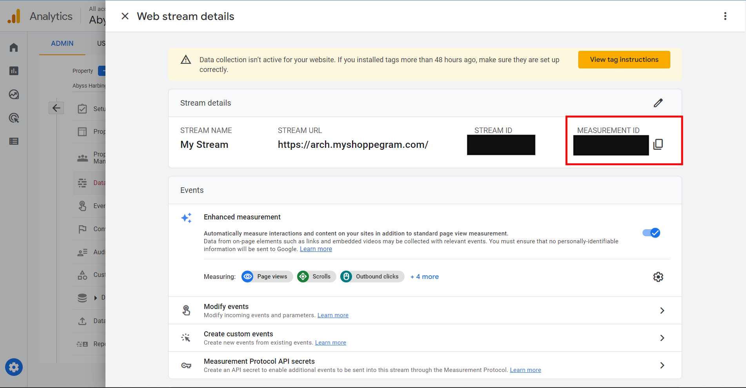Click View tag instructions button
The height and width of the screenshot is (388, 746).
tap(624, 59)
